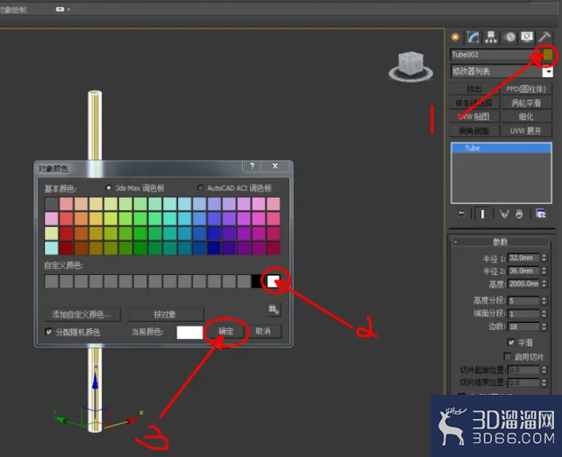
Task: Open the Hierarchy panel tab
Action: tap(491, 38)
